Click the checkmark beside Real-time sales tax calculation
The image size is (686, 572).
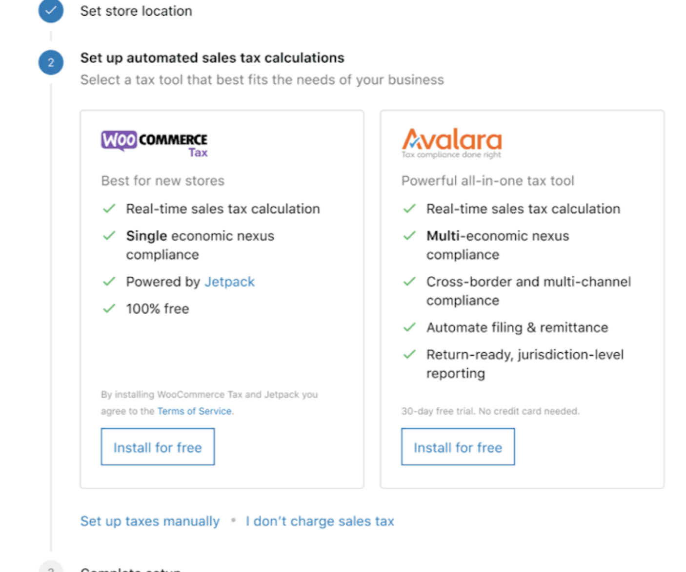tap(108, 208)
